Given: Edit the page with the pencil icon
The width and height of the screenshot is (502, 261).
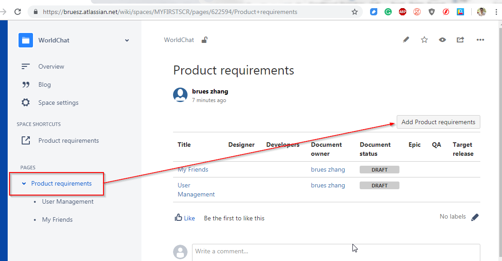Looking at the screenshot, I should [x=406, y=40].
